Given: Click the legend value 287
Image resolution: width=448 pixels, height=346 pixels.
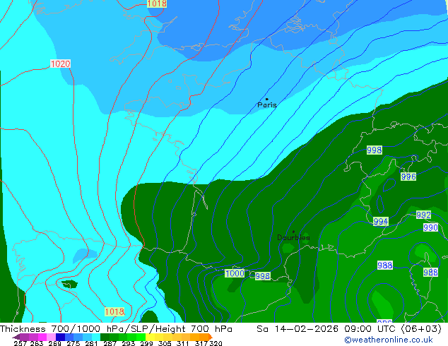Looking at the screenshot, I should point(110,343).
